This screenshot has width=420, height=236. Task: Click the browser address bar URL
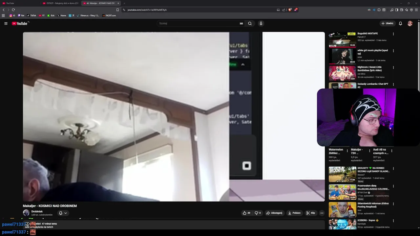(147, 10)
